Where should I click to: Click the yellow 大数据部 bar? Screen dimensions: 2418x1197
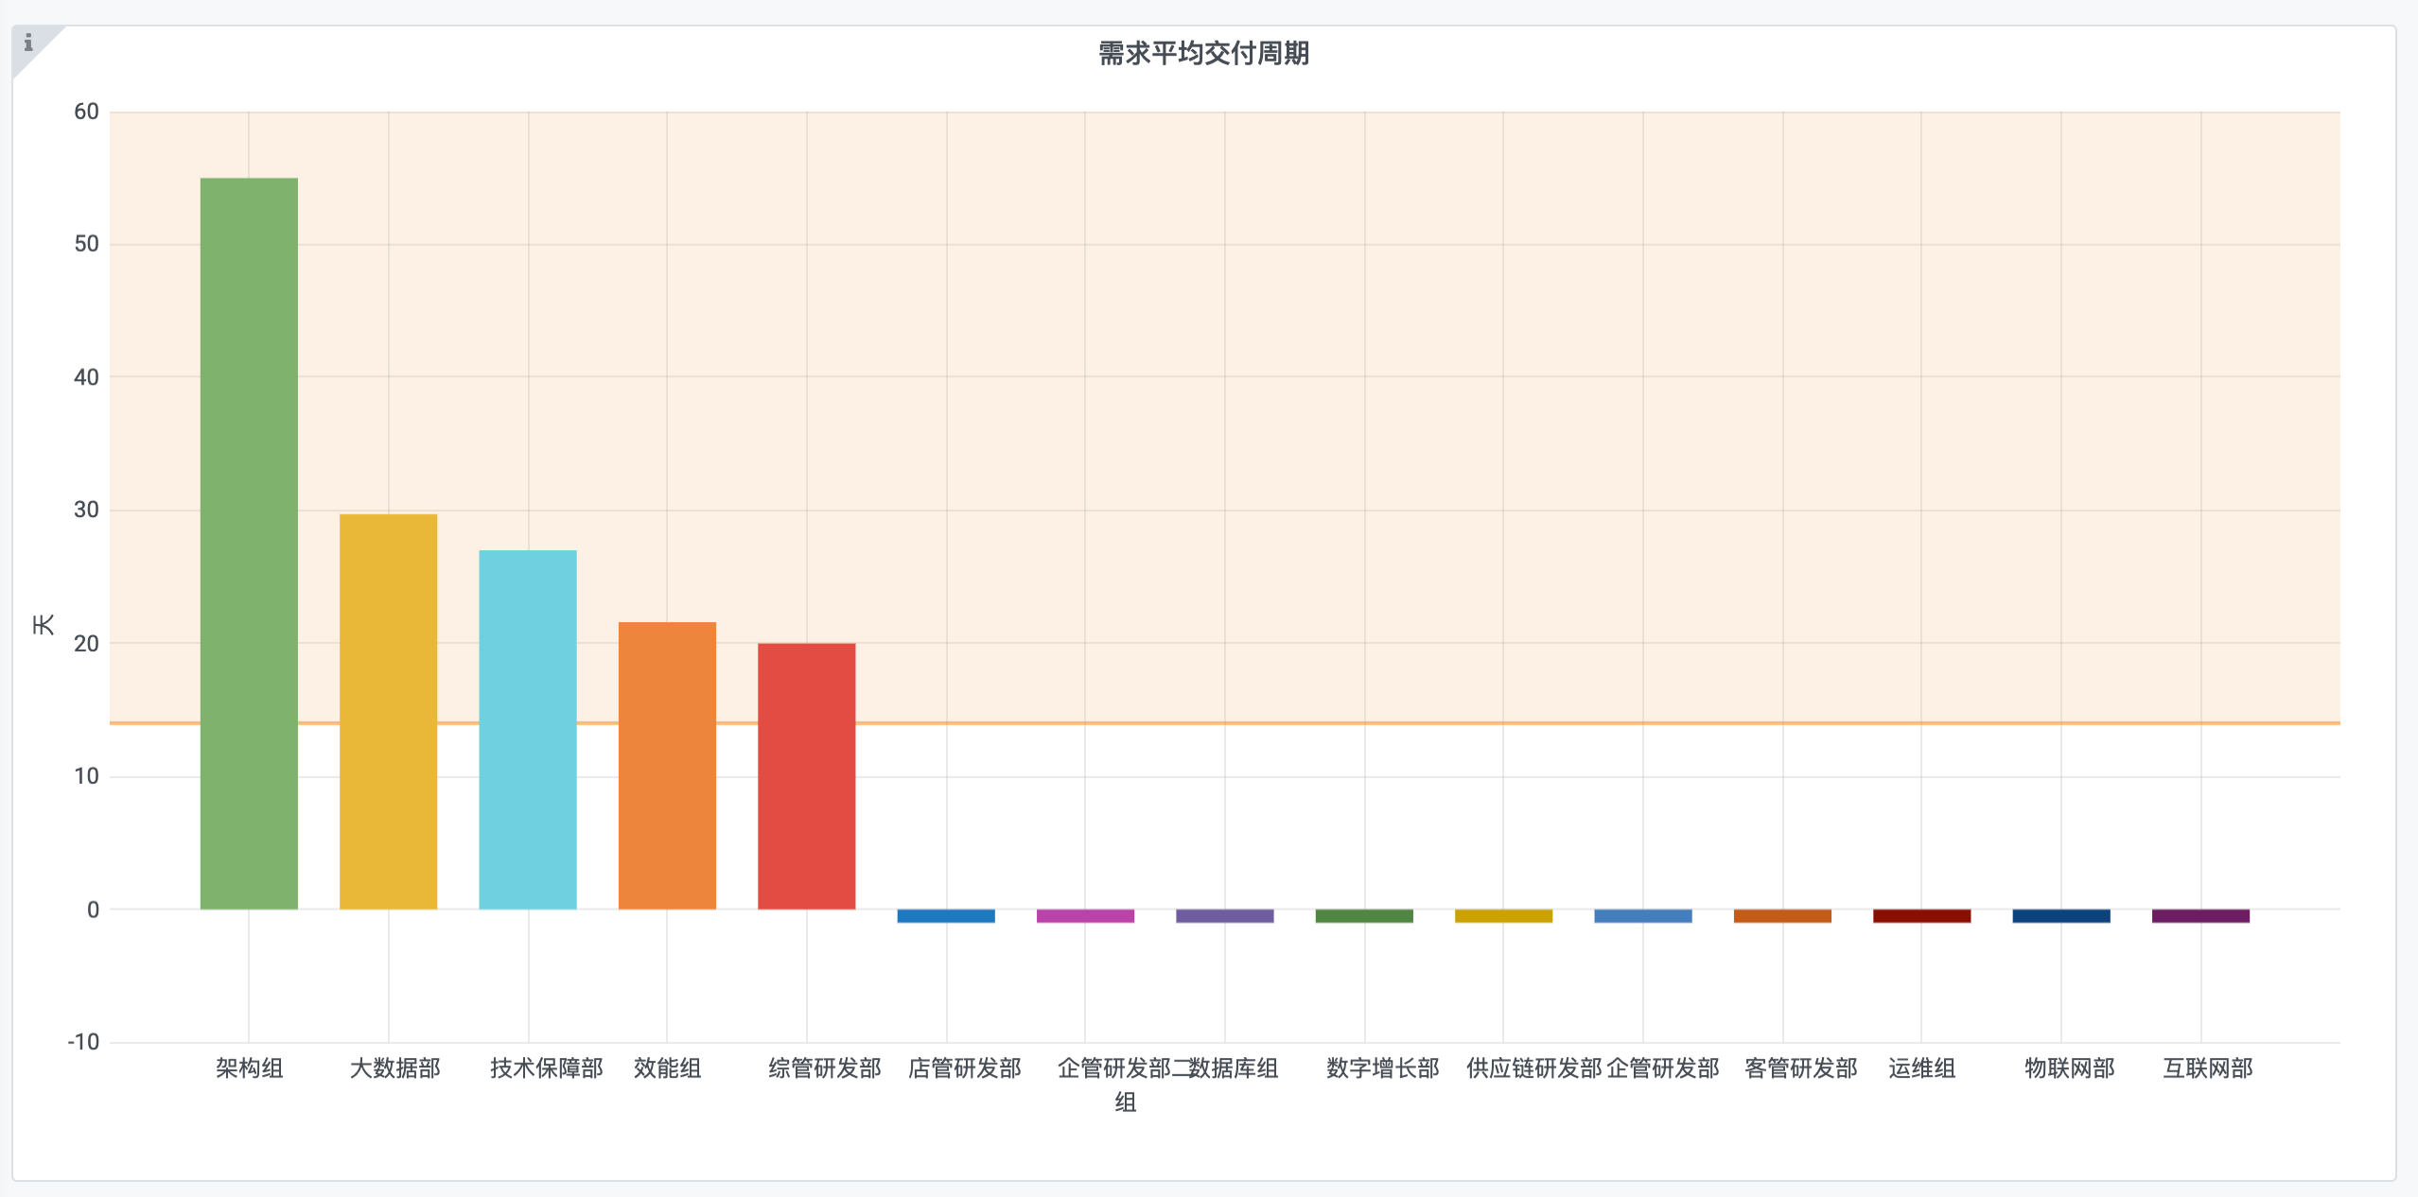tap(388, 711)
